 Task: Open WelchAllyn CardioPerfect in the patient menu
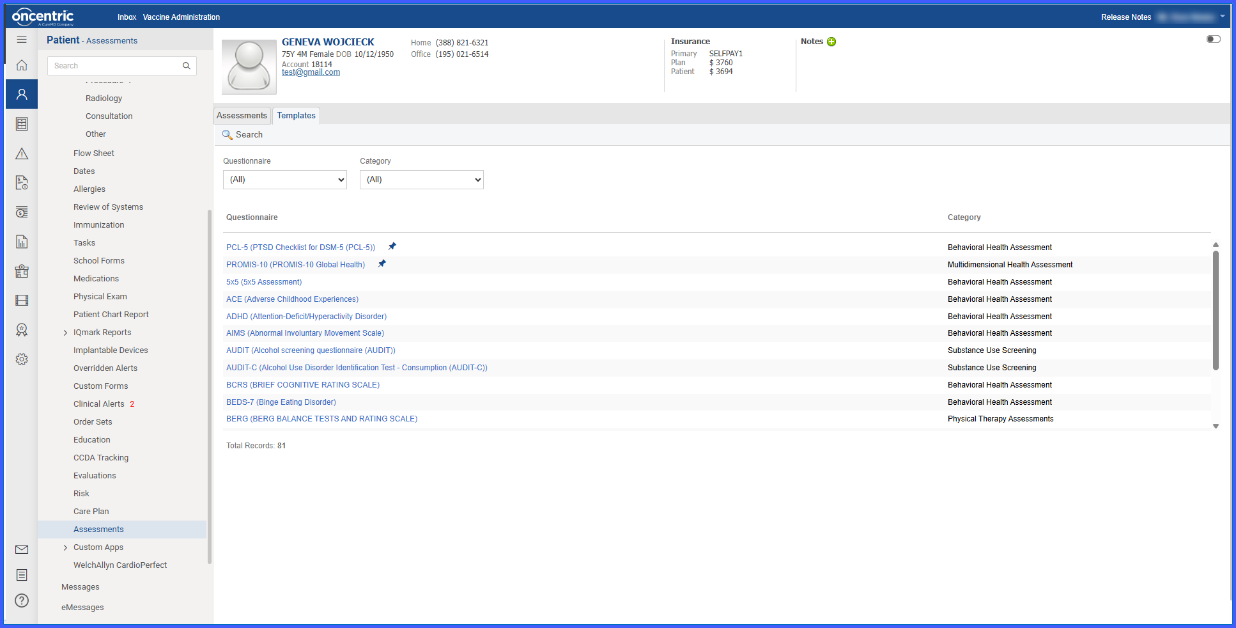click(x=120, y=565)
